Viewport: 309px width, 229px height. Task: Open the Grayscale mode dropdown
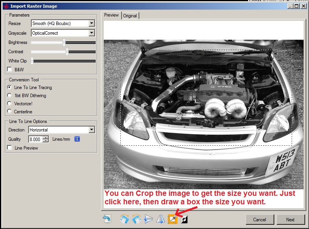[x=91, y=33]
